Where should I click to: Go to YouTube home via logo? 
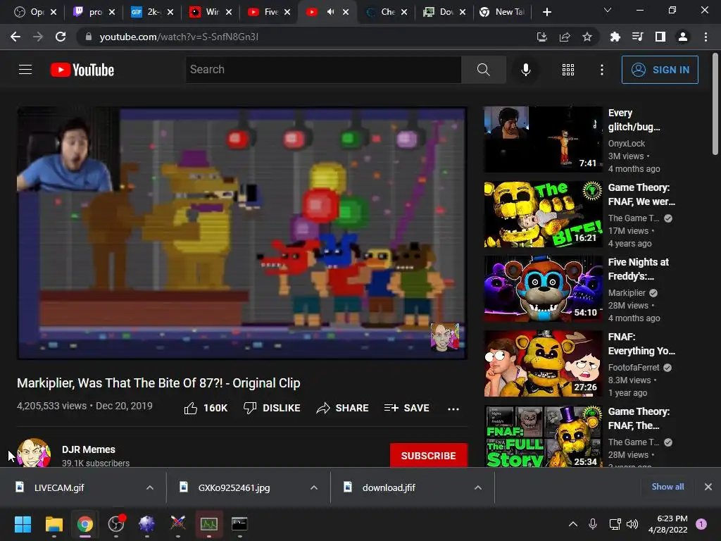coord(82,70)
